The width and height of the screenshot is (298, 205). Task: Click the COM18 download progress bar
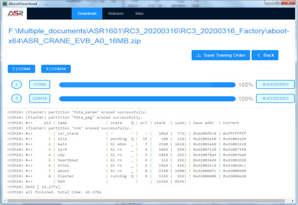(x=147, y=98)
